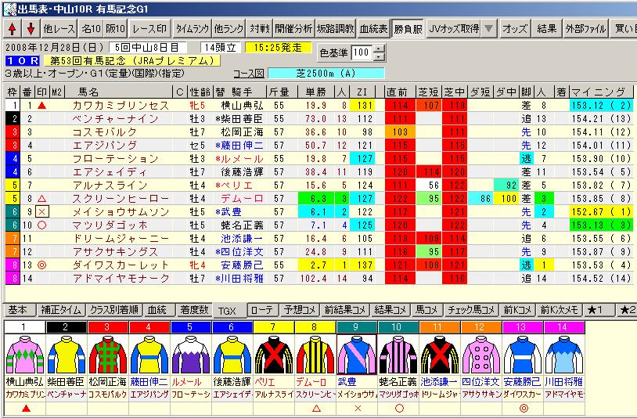
Task: Click the X mark box for horse 9
Action: point(41,211)
